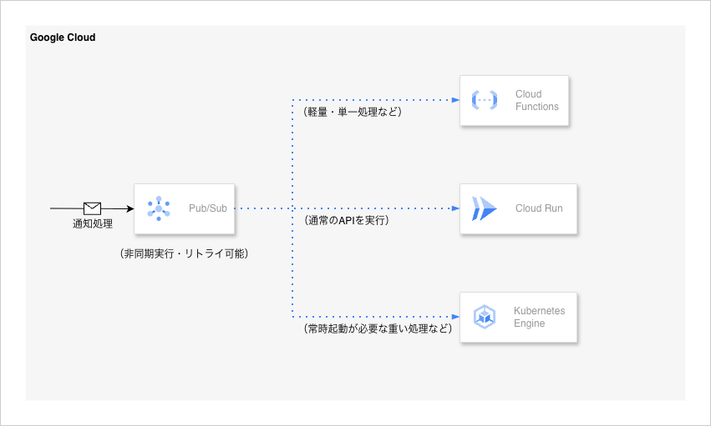Select the vertical dotted blue connector line
This screenshot has width=711, height=426.
292,263
